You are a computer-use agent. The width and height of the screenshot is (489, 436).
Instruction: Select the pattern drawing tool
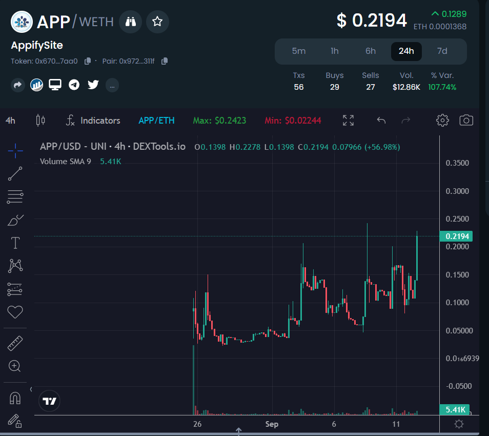pyautogui.click(x=15, y=266)
